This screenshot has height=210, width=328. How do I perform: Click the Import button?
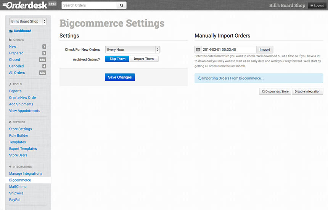pos(265,50)
